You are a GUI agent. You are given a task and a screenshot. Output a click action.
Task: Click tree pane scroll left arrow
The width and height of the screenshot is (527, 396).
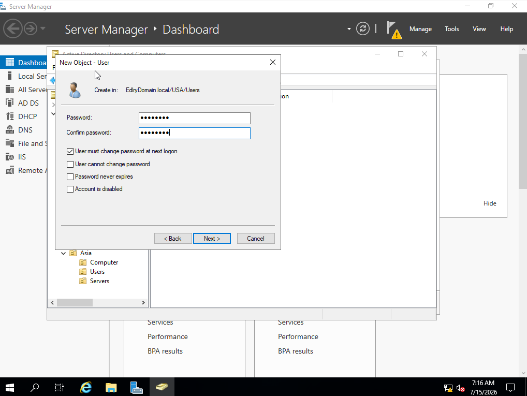pos(52,302)
